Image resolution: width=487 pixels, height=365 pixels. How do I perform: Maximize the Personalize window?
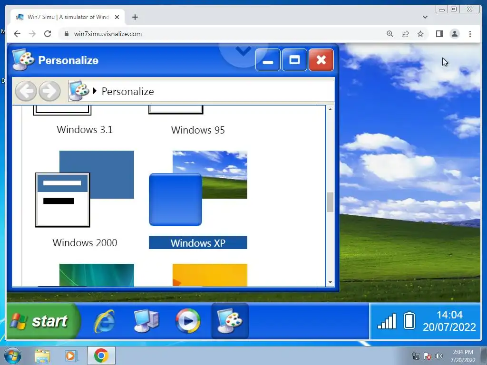click(294, 60)
